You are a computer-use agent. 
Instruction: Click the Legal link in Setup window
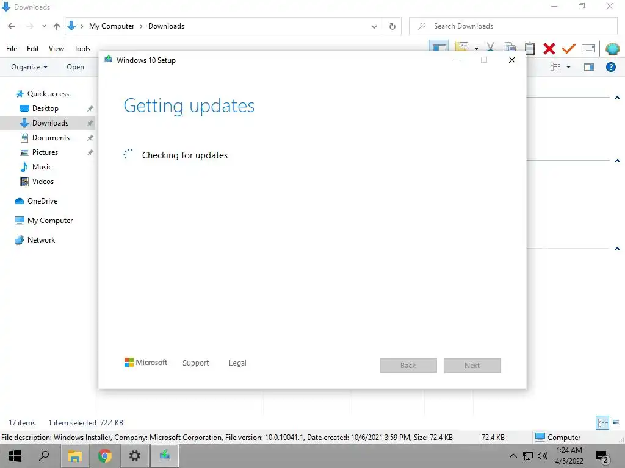(237, 363)
